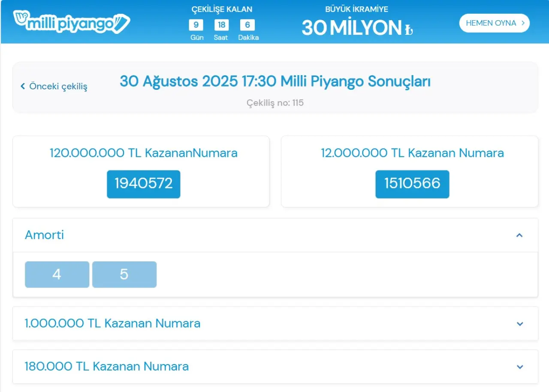Click the 30 MİLYON jackpot text

352,28
